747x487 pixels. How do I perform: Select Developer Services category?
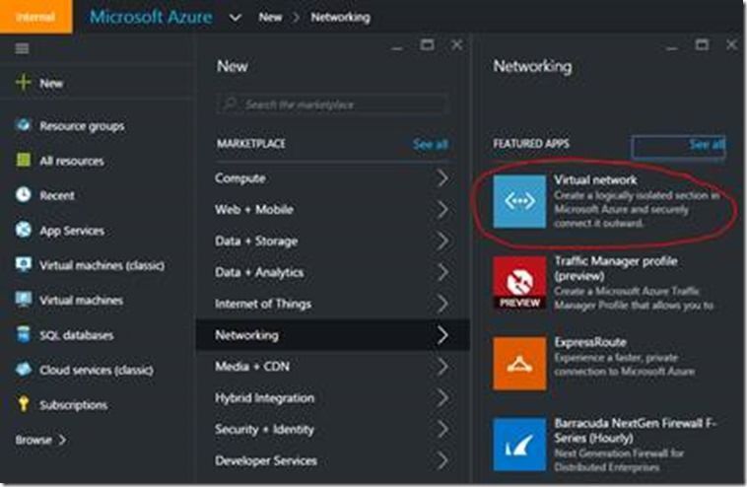[333, 460]
